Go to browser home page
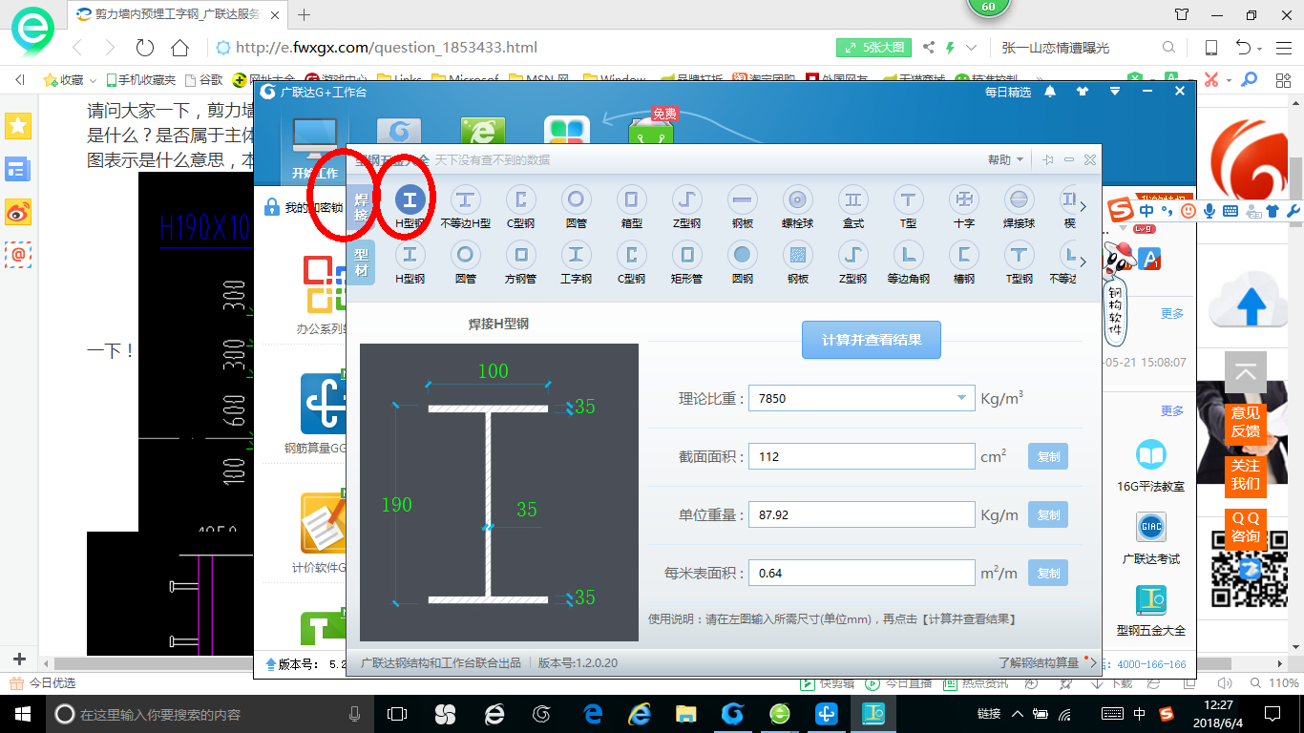This screenshot has height=733, width=1304. coord(179,48)
